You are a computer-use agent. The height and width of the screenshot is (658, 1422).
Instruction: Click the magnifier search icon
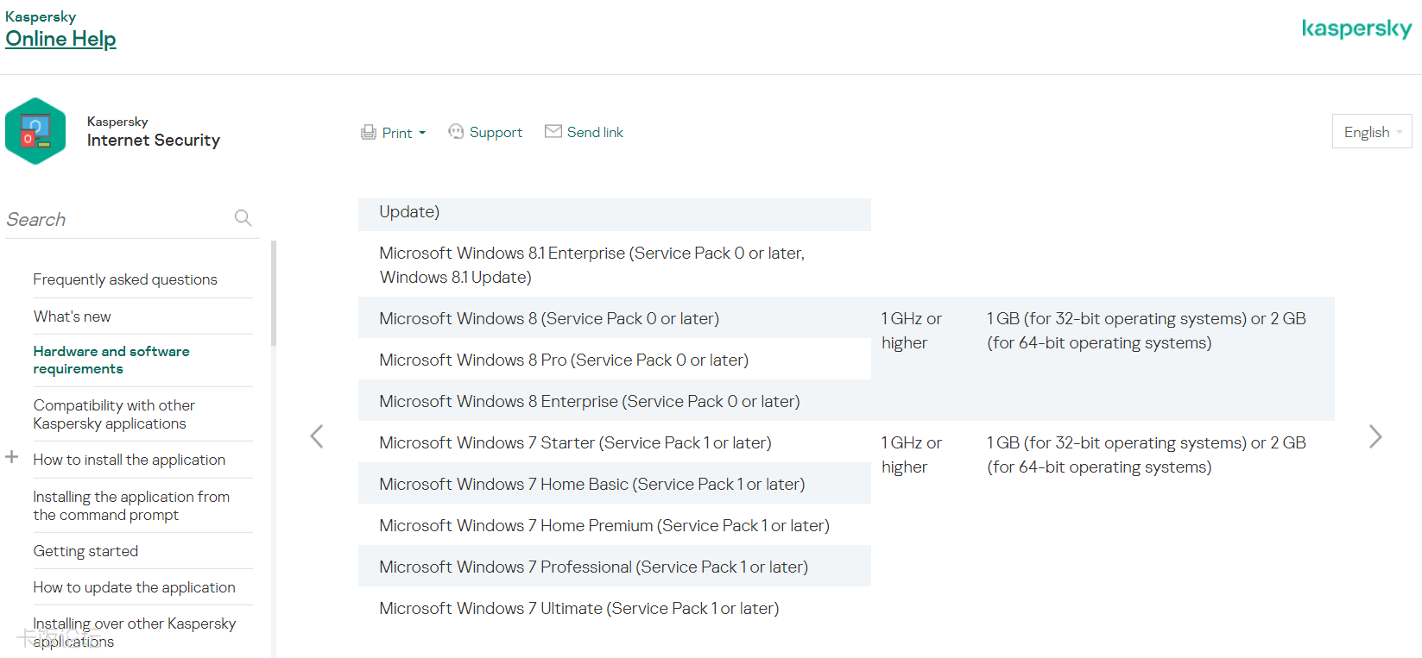point(243,218)
